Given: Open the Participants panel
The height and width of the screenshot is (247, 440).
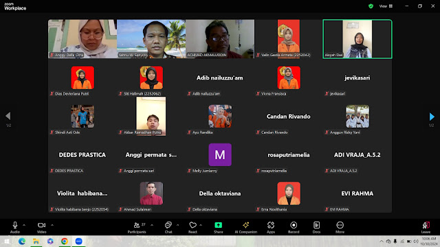Looking at the screenshot, I should pyautogui.click(x=137, y=227).
